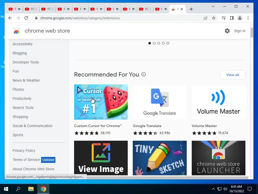Click the vertical page scrollbar thumb
Image resolution: width=258 pixels, height=194 pixels.
(252, 33)
